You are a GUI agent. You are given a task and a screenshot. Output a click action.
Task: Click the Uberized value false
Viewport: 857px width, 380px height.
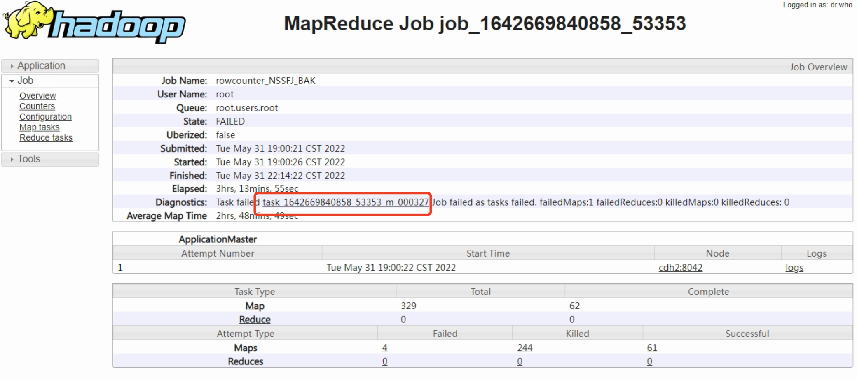pos(225,135)
